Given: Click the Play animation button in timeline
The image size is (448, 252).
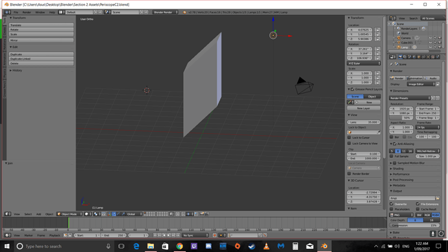Looking at the screenshot, I should [169, 235].
